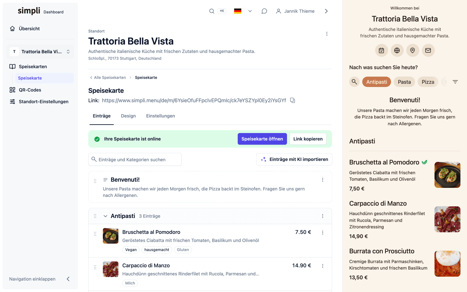Open the three-dot menu for Carpaccio di Manzo
The height and width of the screenshot is (292, 467).
(322, 266)
